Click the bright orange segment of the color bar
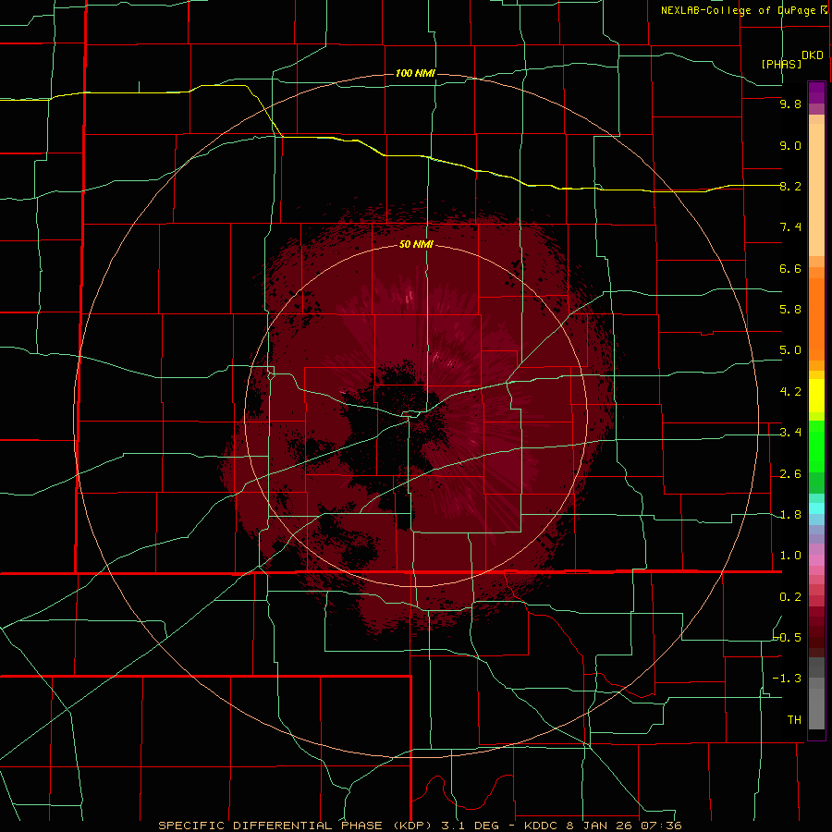Viewport: 832px width, 832px height. click(816, 319)
